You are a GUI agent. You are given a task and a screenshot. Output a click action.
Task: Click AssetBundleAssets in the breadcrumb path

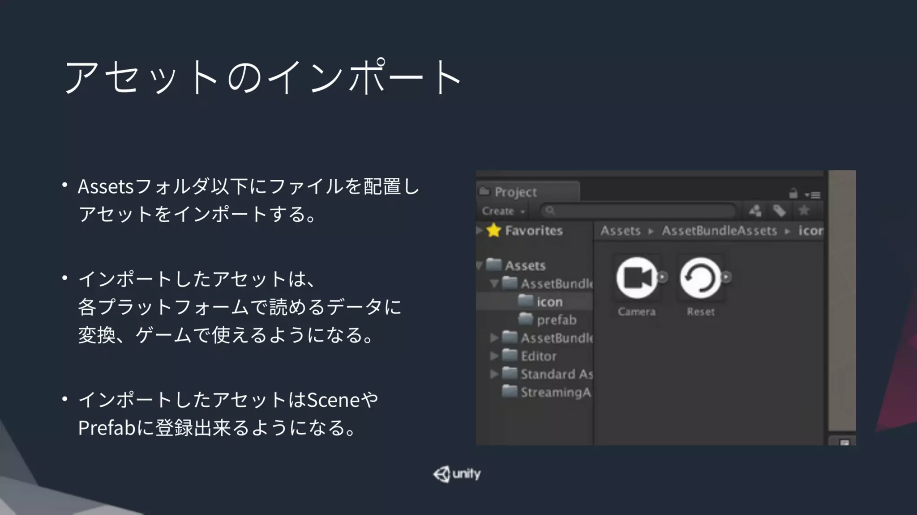[x=719, y=231]
